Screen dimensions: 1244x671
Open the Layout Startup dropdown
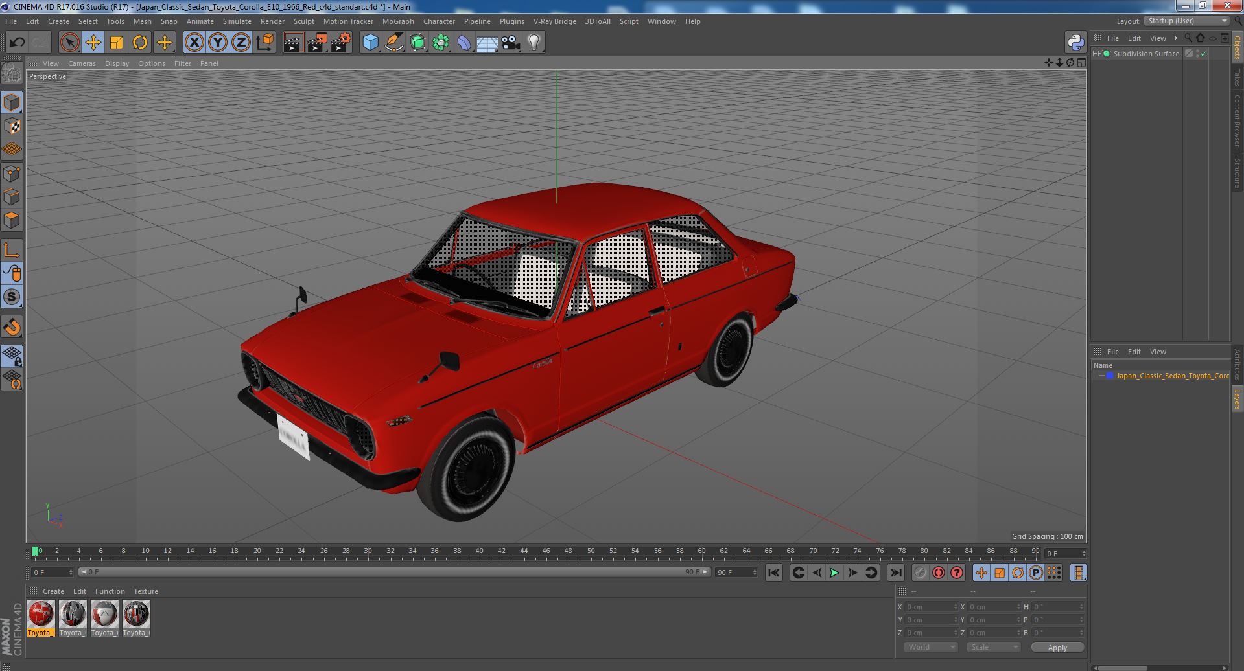coord(1188,21)
